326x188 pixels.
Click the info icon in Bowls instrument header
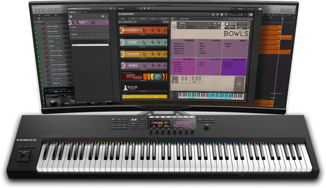[x=219, y=23]
